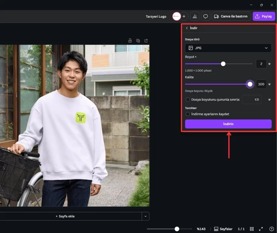The image size is (277, 233).
Task: Click Canva ile bastırın button
Action: [231, 16]
